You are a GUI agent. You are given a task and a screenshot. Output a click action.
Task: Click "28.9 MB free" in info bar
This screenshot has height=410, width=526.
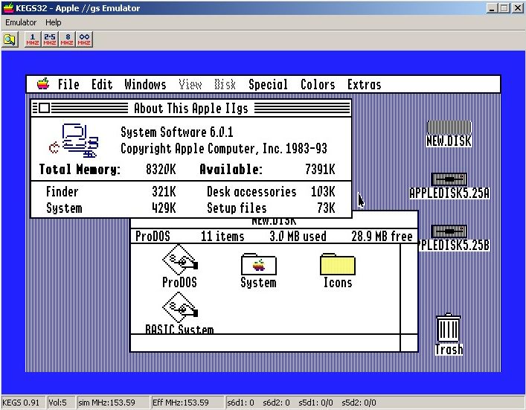tap(382, 236)
